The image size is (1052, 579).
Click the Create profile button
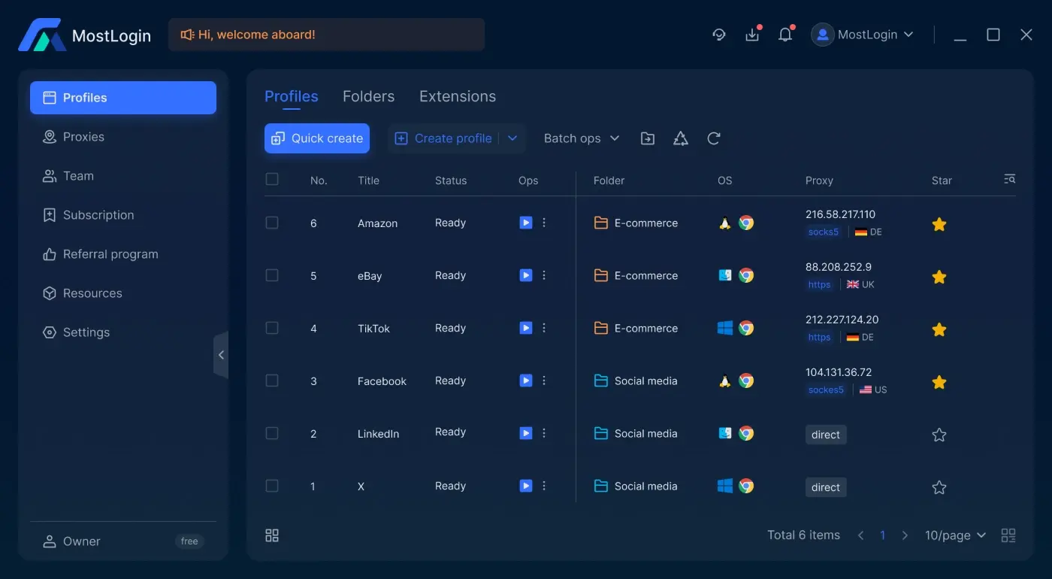443,138
